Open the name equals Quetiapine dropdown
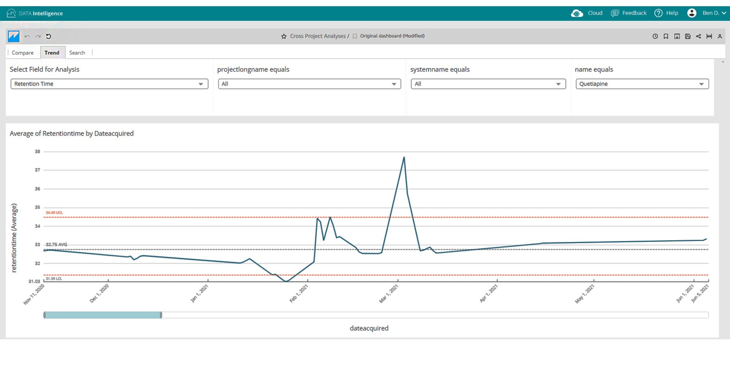Viewport: 730px width, 375px height. pos(642,84)
